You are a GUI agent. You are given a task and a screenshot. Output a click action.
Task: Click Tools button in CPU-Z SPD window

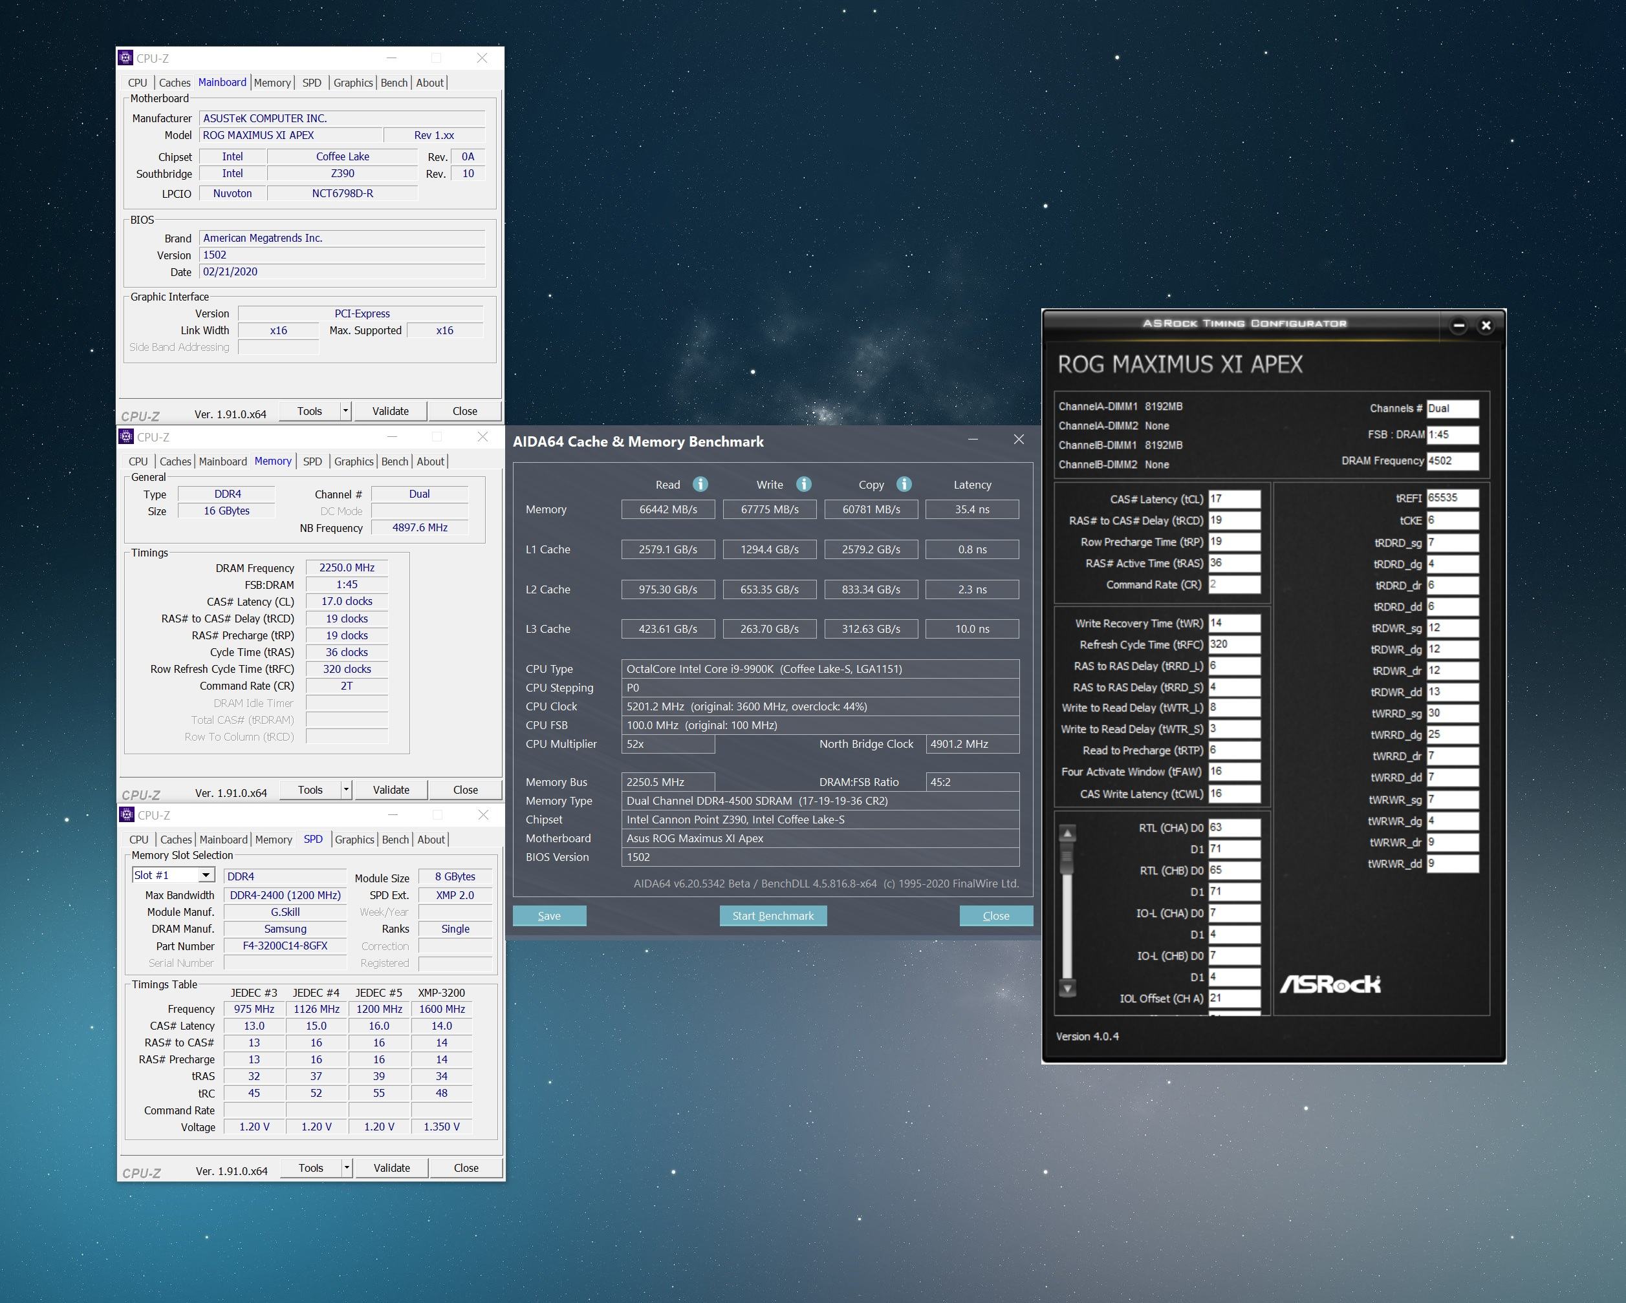click(x=310, y=1168)
